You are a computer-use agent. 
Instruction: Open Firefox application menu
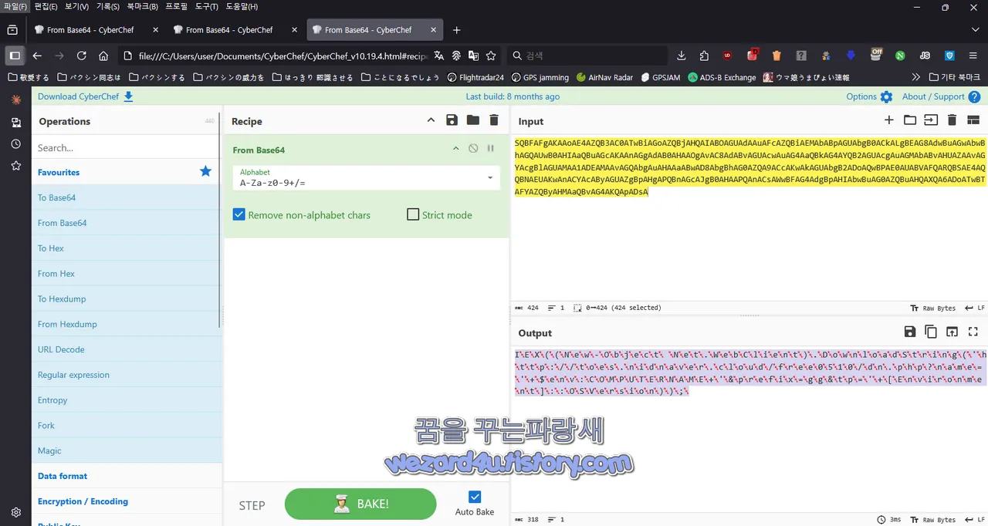(973, 56)
